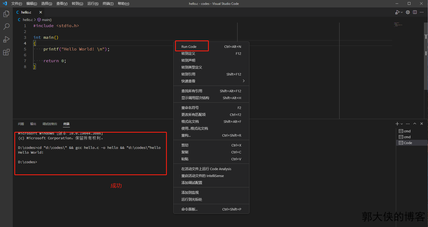This screenshot has width=428, height=227.
Task: Open the Explorer view in activity bar
Action: 6,14
